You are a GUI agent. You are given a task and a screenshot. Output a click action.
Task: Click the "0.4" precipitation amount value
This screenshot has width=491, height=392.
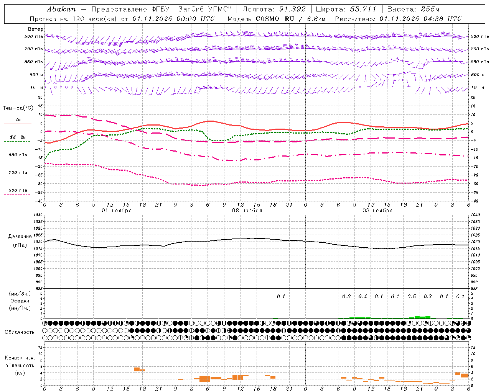362,297
